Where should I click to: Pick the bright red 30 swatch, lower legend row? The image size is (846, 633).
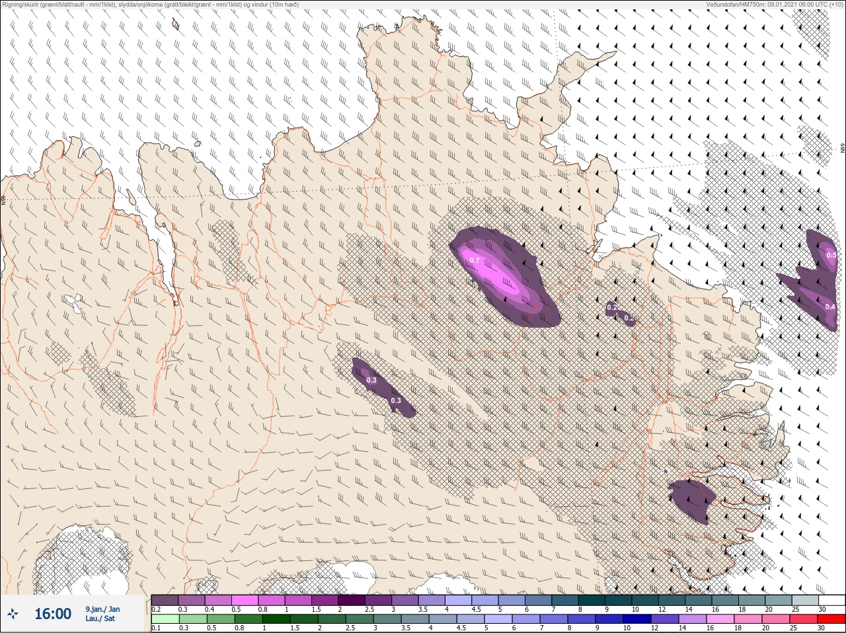tap(832, 619)
